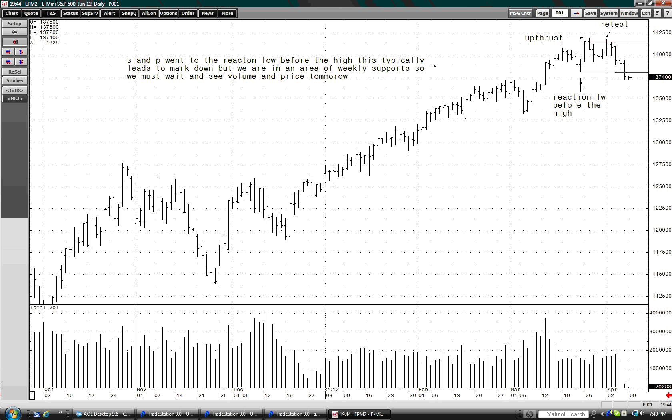Open the SnapQ menu
672x420 pixels.
click(129, 13)
